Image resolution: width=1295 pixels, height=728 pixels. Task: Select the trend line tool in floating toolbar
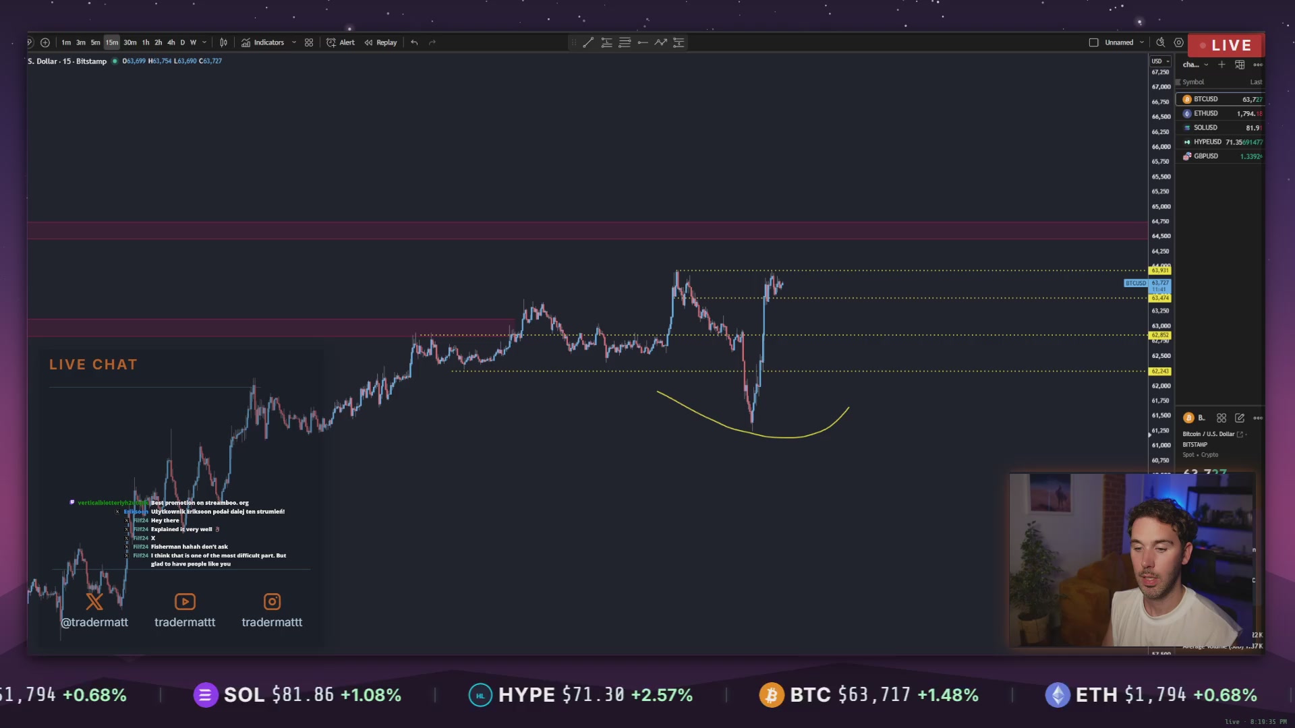pyautogui.click(x=588, y=42)
